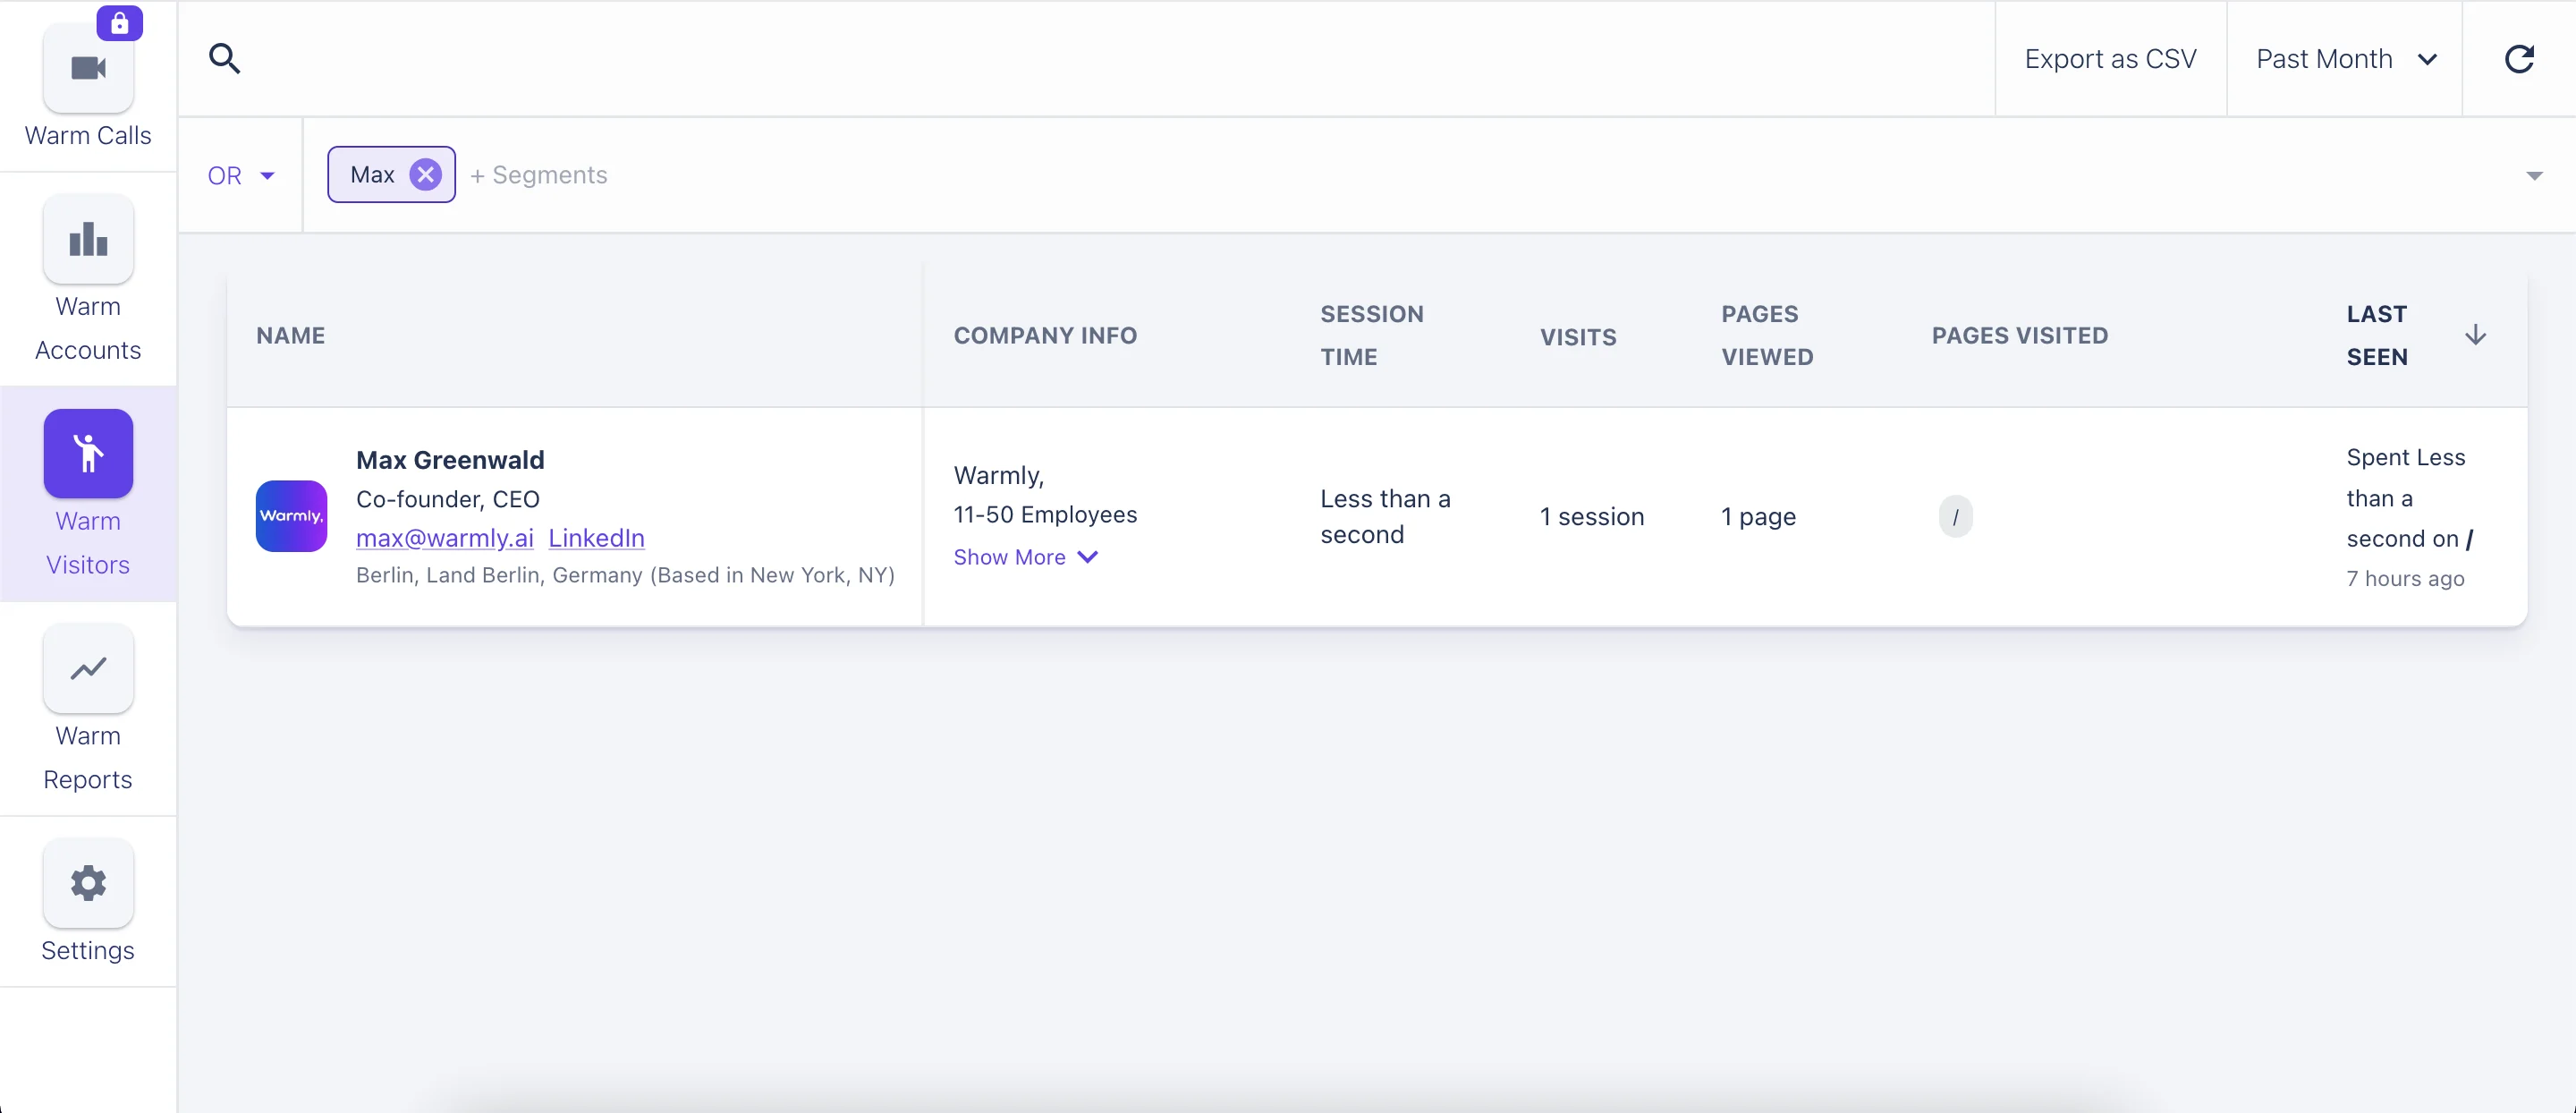Refresh the visitors list
The width and height of the screenshot is (2576, 1113).
pyautogui.click(x=2519, y=59)
